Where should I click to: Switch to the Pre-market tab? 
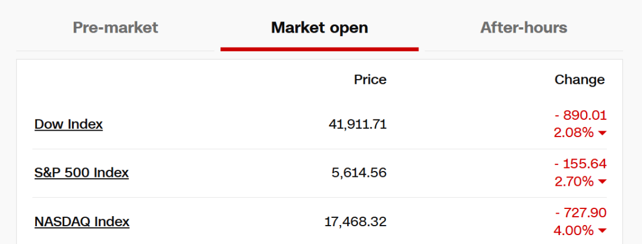[x=115, y=27]
